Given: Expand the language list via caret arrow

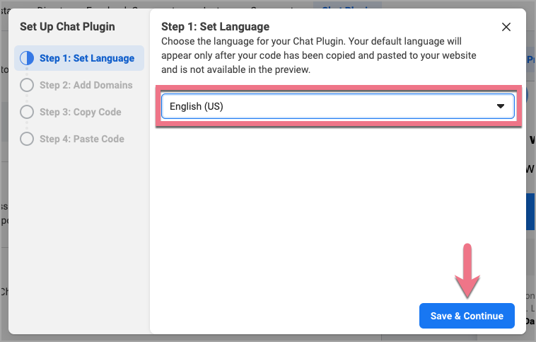Looking at the screenshot, I should (x=501, y=106).
